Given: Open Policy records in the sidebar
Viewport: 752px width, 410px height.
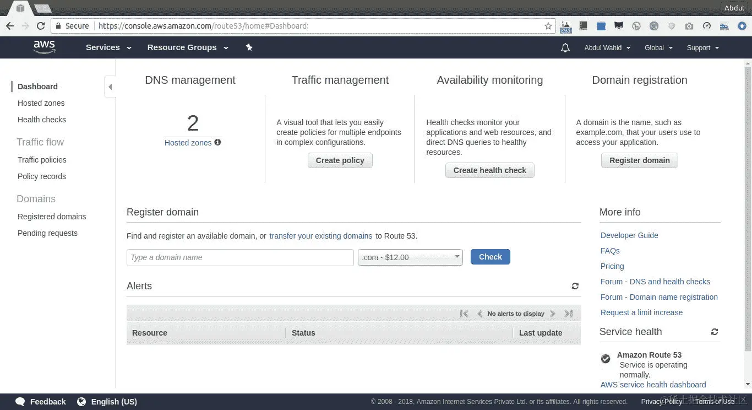Looking at the screenshot, I should pyautogui.click(x=42, y=176).
